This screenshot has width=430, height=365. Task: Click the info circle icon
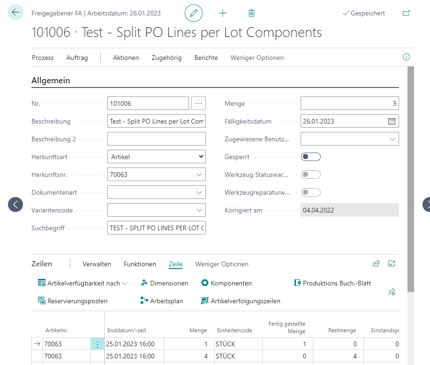(406, 57)
